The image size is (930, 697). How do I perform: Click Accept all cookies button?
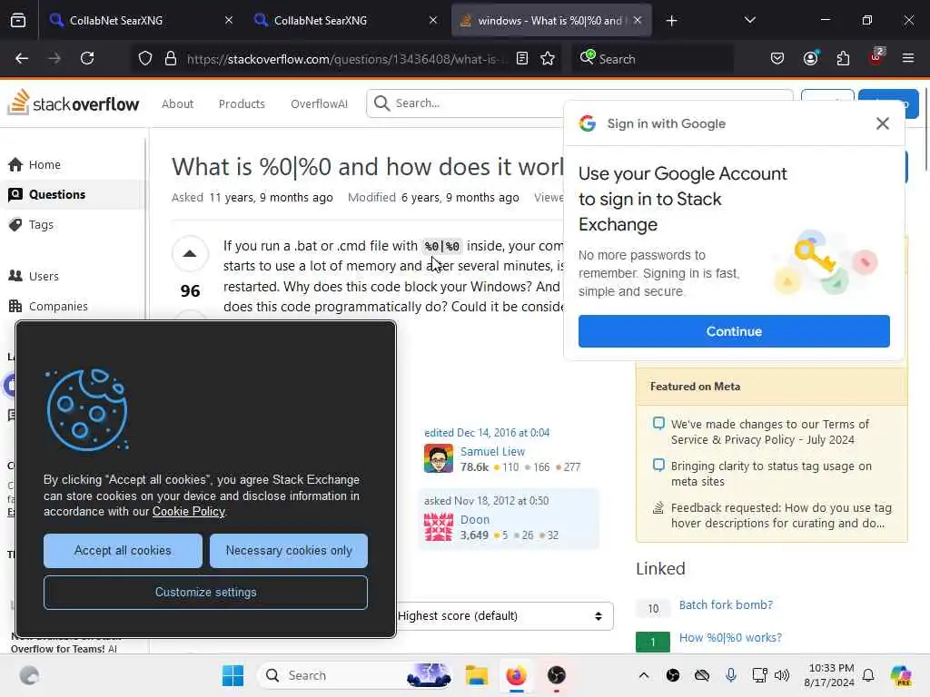click(123, 551)
